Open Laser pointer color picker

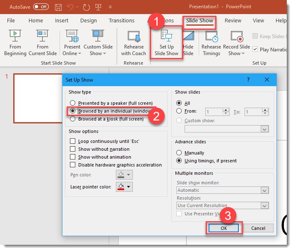click(124, 187)
